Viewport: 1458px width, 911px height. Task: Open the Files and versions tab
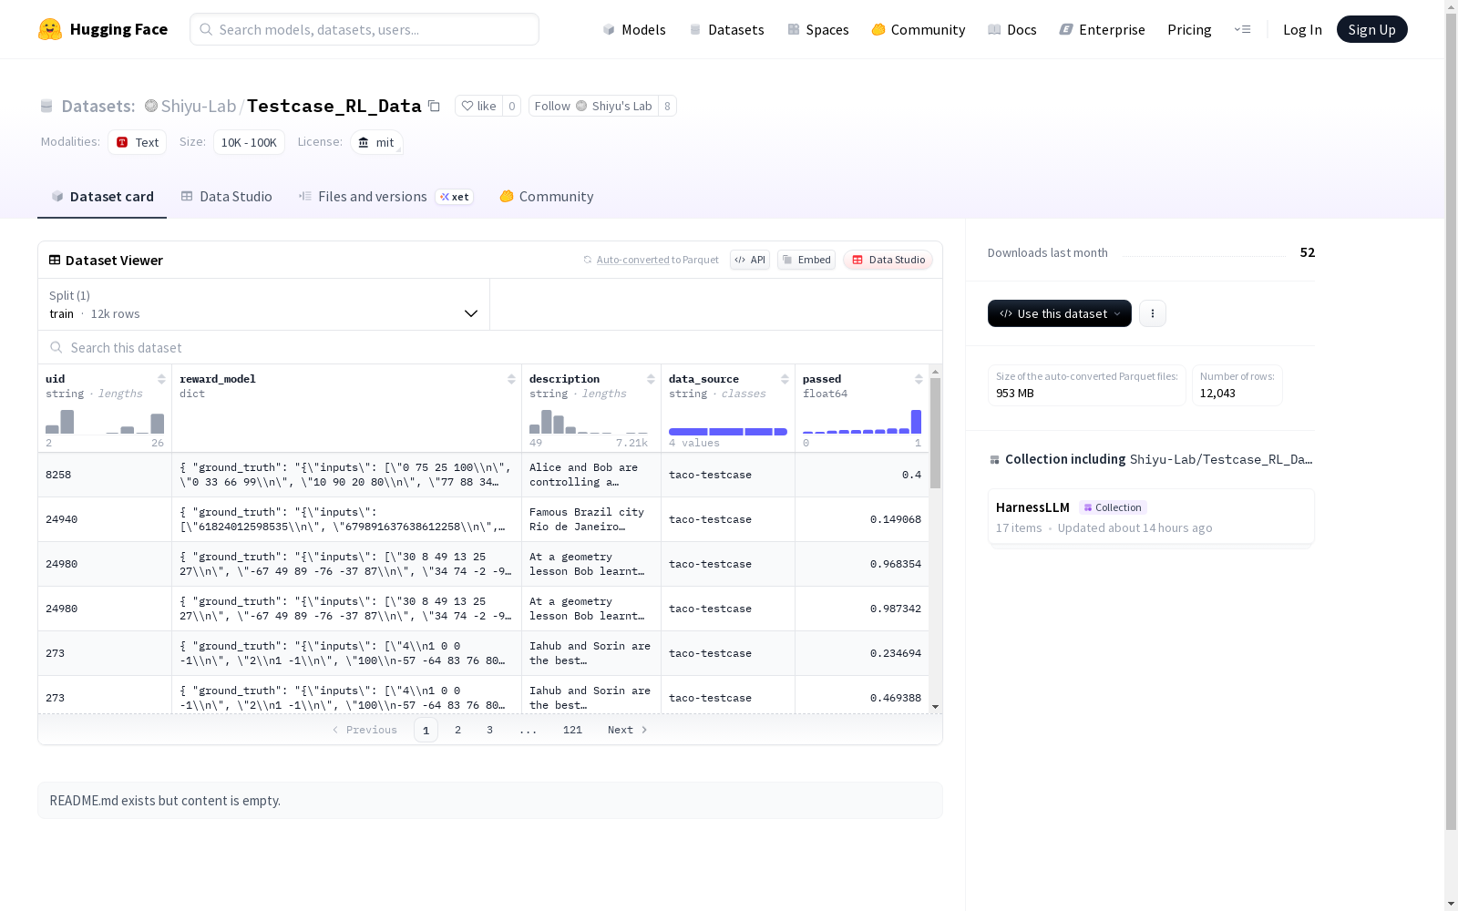[x=385, y=197]
